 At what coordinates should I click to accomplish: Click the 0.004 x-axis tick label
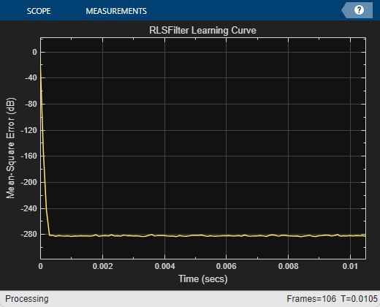click(164, 266)
